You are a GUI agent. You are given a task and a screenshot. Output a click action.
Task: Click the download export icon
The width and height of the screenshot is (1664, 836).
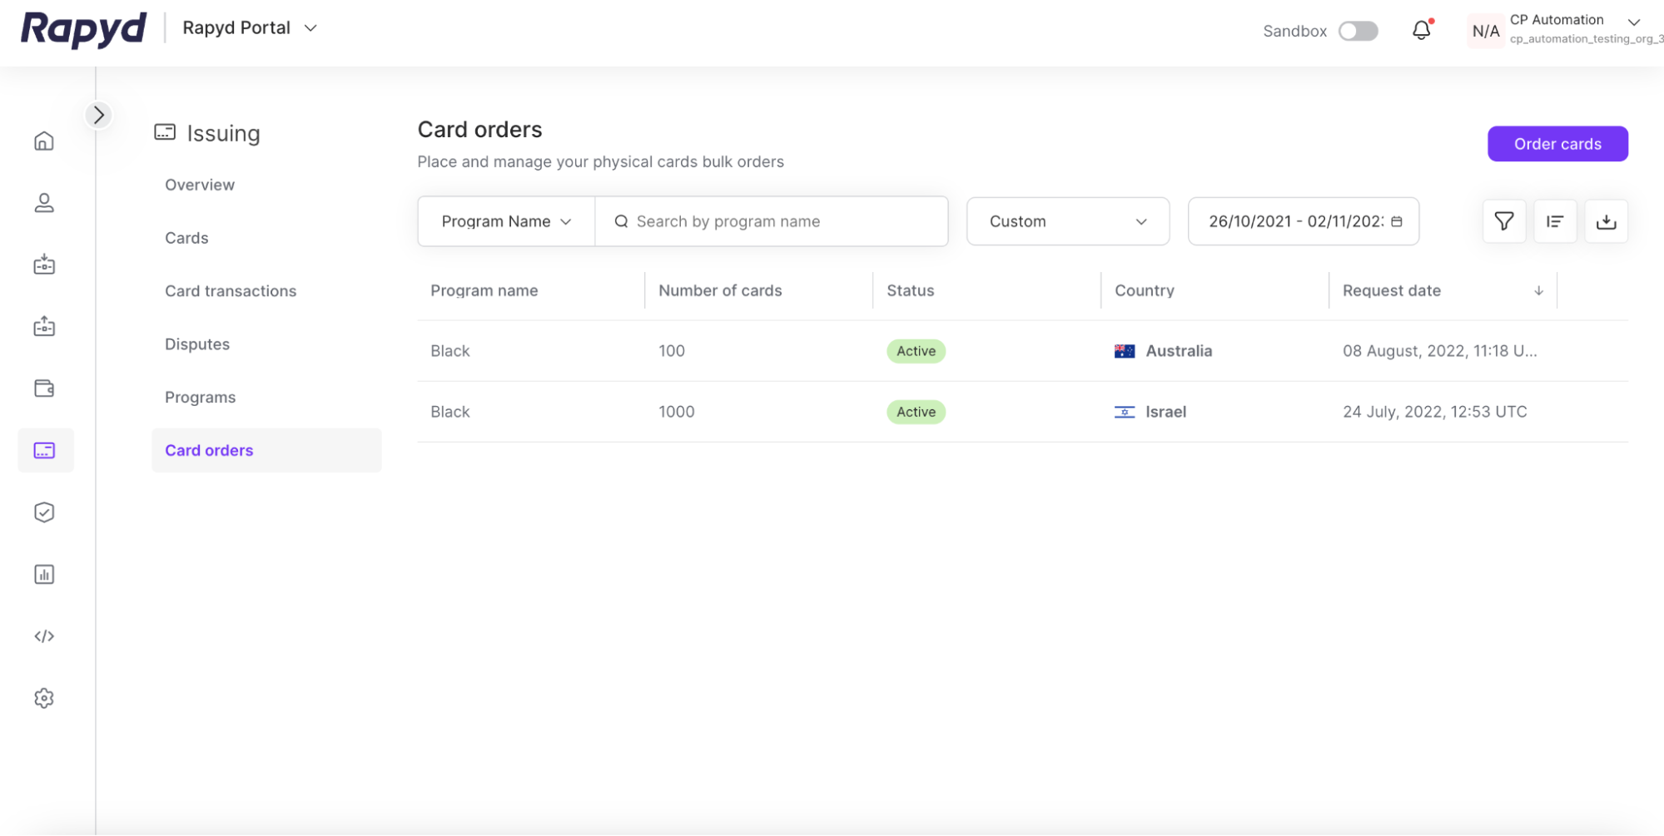pos(1606,221)
